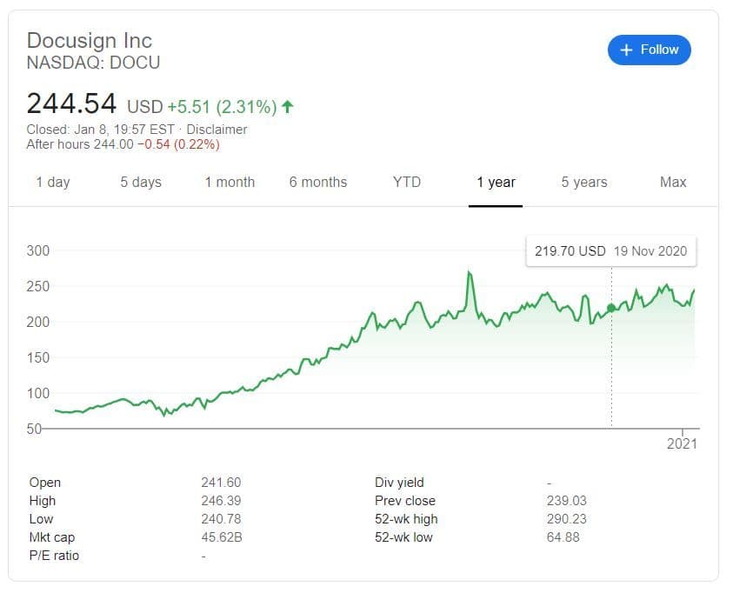Click the green data point on chart
Image resolution: width=733 pixels, height=593 pixels.
point(611,308)
